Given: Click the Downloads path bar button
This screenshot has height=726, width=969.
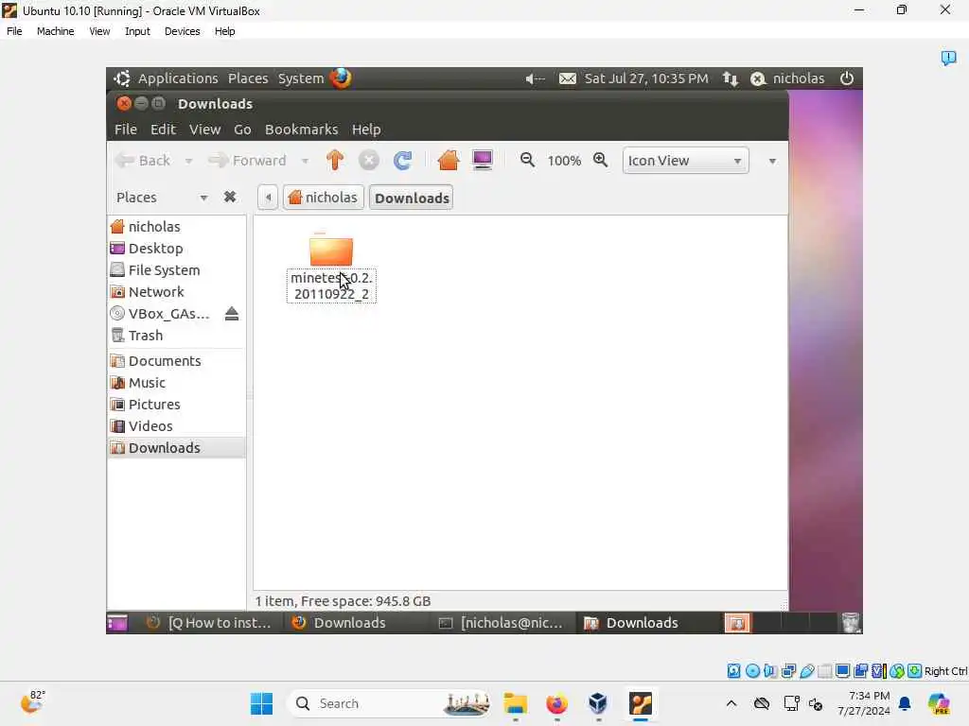Looking at the screenshot, I should point(412,198).
